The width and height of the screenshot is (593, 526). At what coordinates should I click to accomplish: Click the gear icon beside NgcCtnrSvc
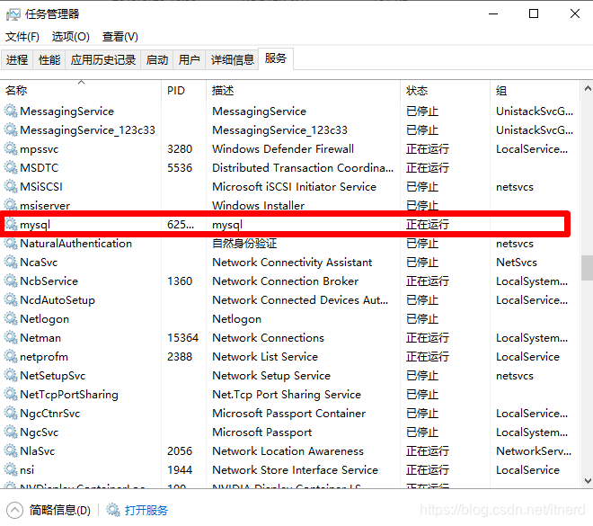coord(11,414)
